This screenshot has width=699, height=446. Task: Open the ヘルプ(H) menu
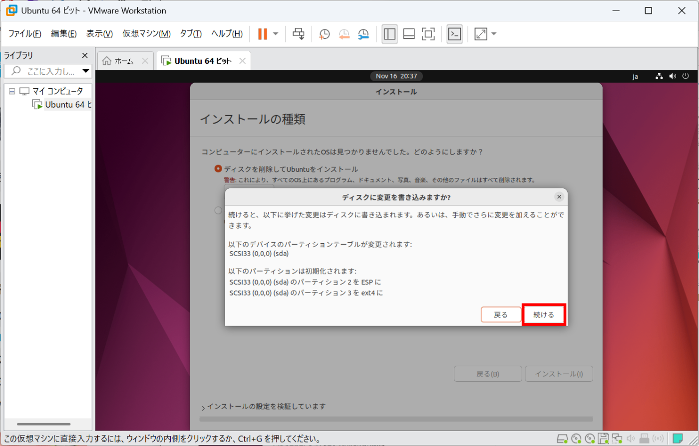point(227,34)
